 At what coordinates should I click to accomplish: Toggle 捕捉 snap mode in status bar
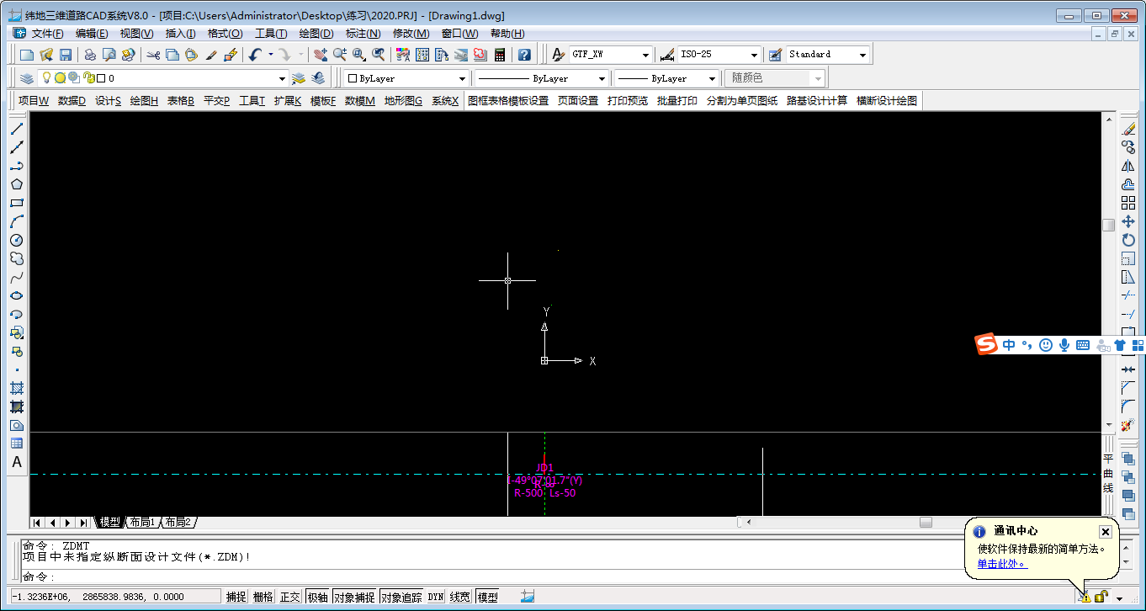click(x=236, y=597)
